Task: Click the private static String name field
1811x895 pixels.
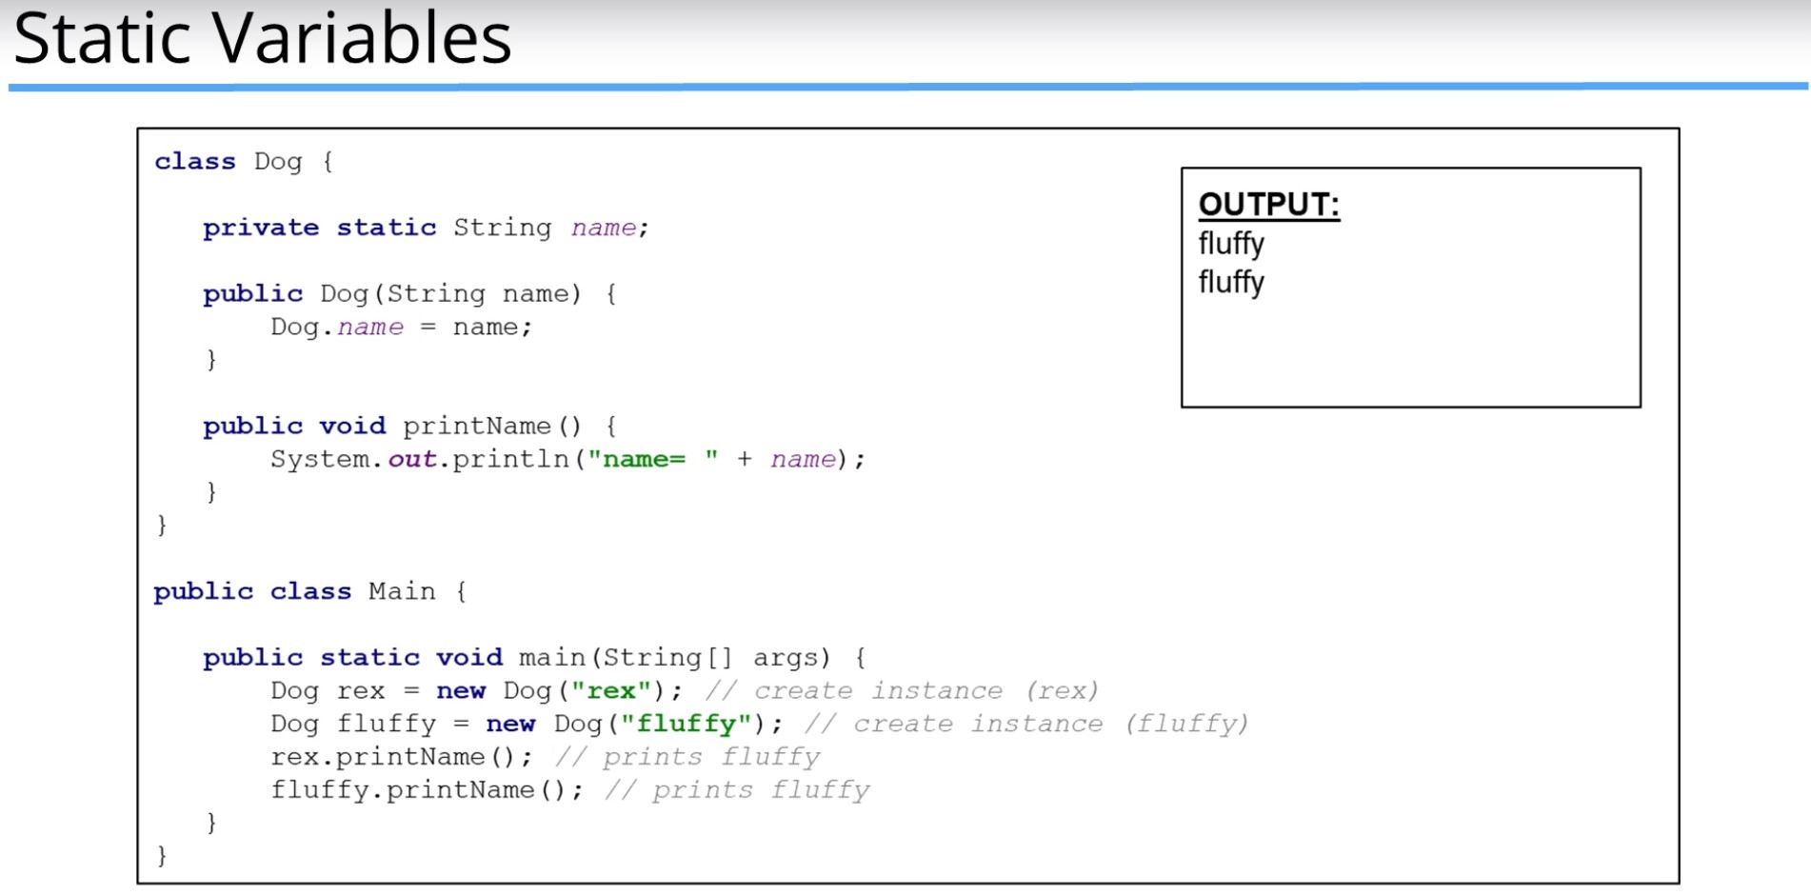Action: (x=424, y=227)
